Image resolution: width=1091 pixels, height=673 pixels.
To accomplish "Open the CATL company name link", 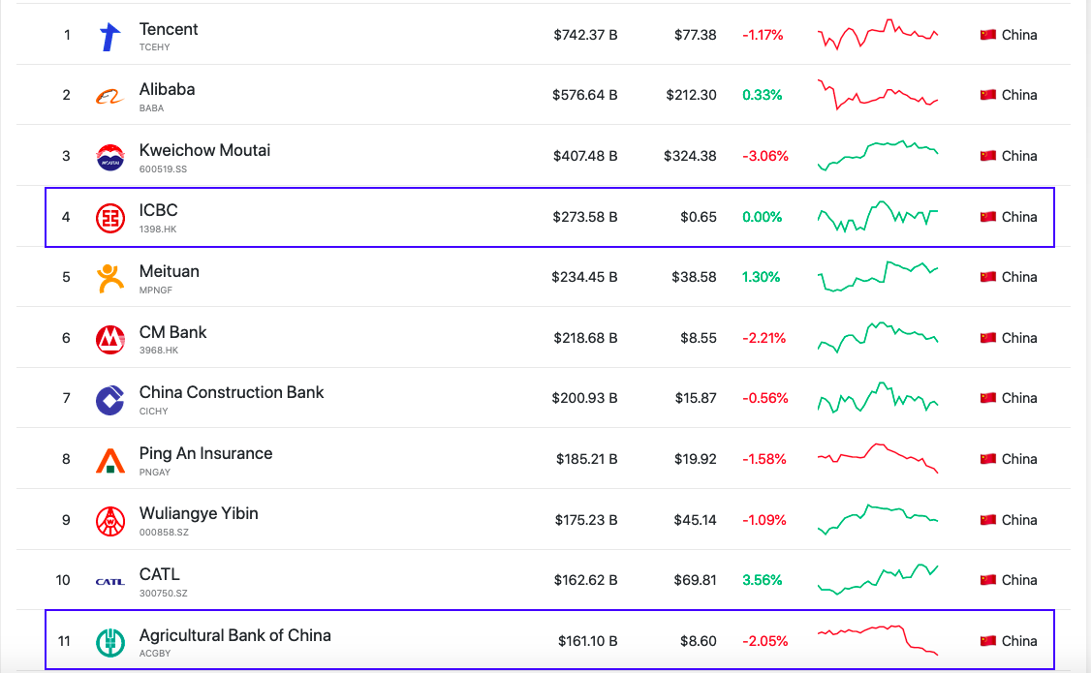I will pyautogui.click(x=159, y=575).
